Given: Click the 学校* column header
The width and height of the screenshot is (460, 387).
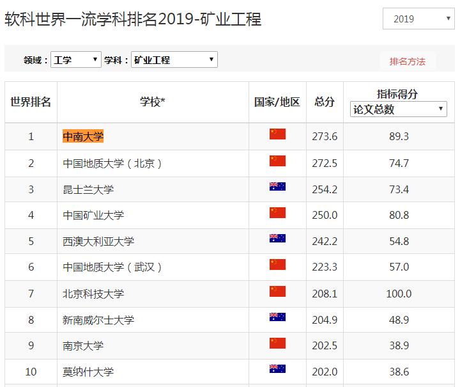Looking at the screenshot, I should click(x=153, y=102).
